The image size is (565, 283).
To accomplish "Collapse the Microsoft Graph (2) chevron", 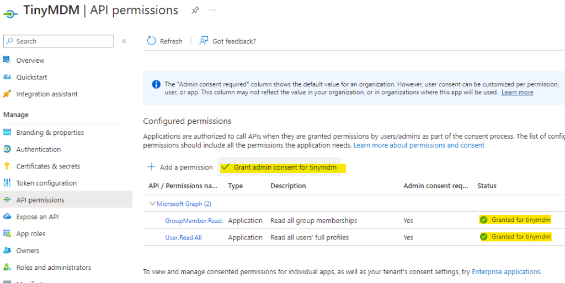I will click(x=152, y=204).
